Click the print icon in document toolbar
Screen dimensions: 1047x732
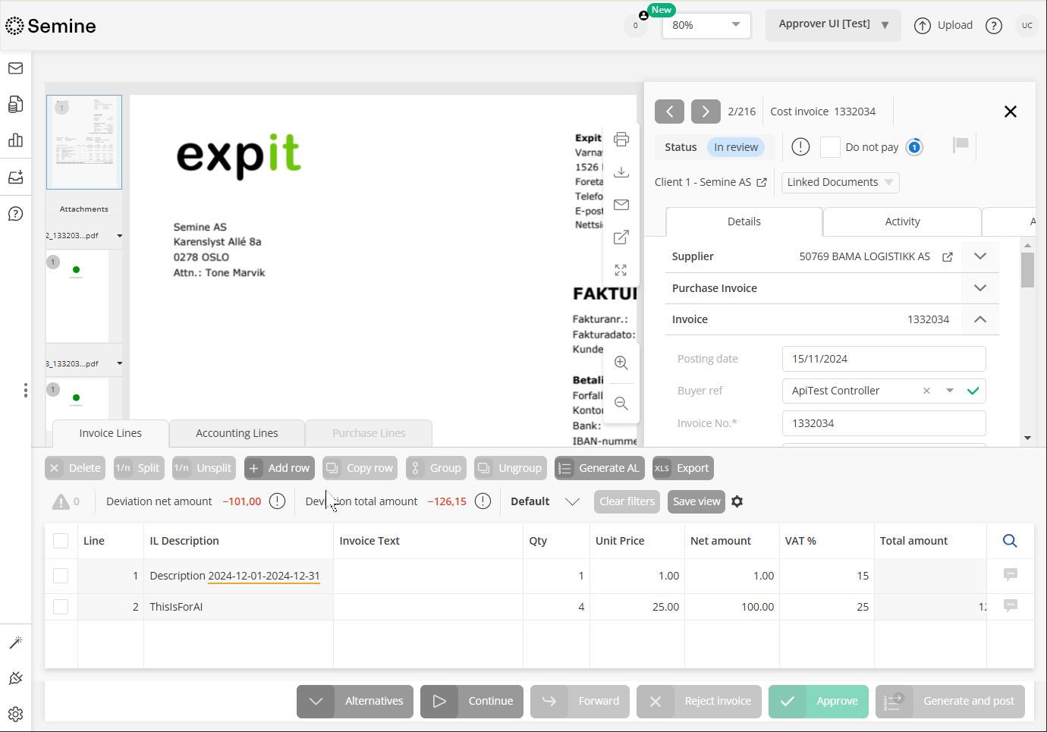click(621, 140)
